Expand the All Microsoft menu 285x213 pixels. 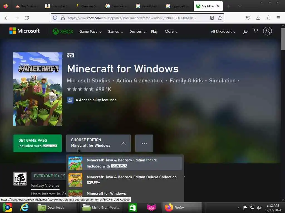pyautogui.click(x=223, y=32)
